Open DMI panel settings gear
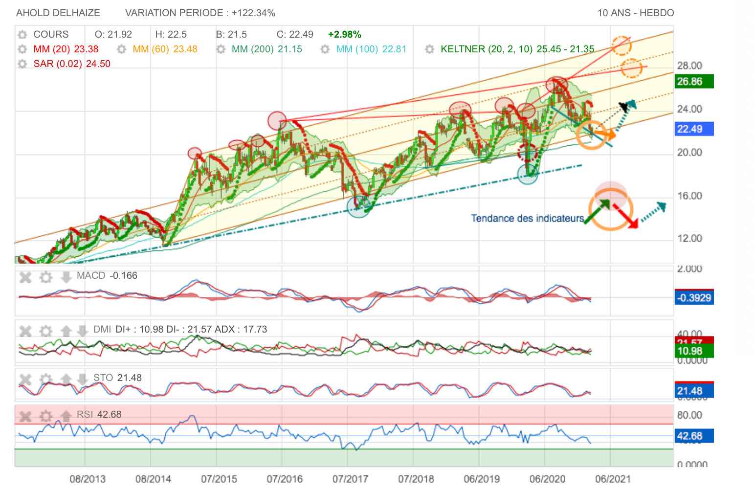Screen dimensions: 754x492 coord(45,331)
